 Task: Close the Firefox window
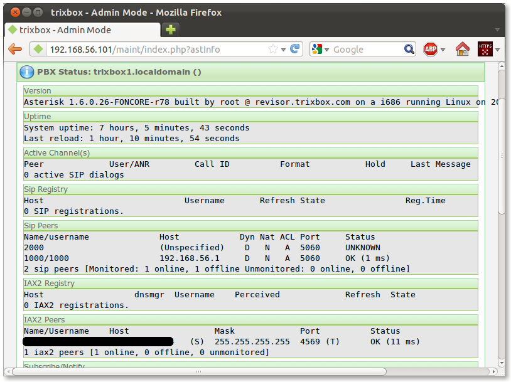(15, 13)
